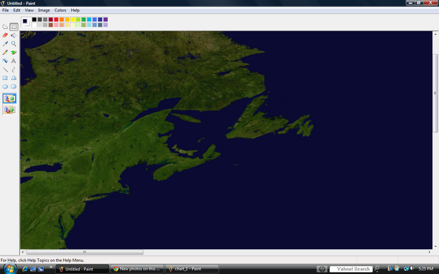This screenshot has height=274, width=439.
Task: Pick the orange palette color
Action: [62, 19]
